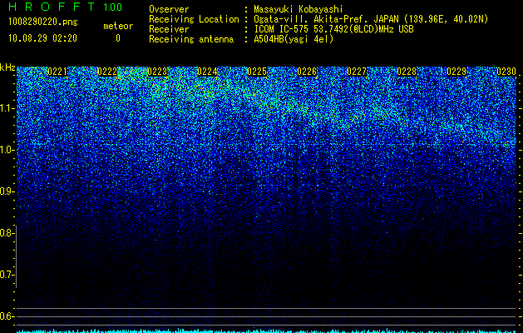The width and height of the screenshot is (523, 333).
Task: Click the kHz axis unit label
Action: 7,67
